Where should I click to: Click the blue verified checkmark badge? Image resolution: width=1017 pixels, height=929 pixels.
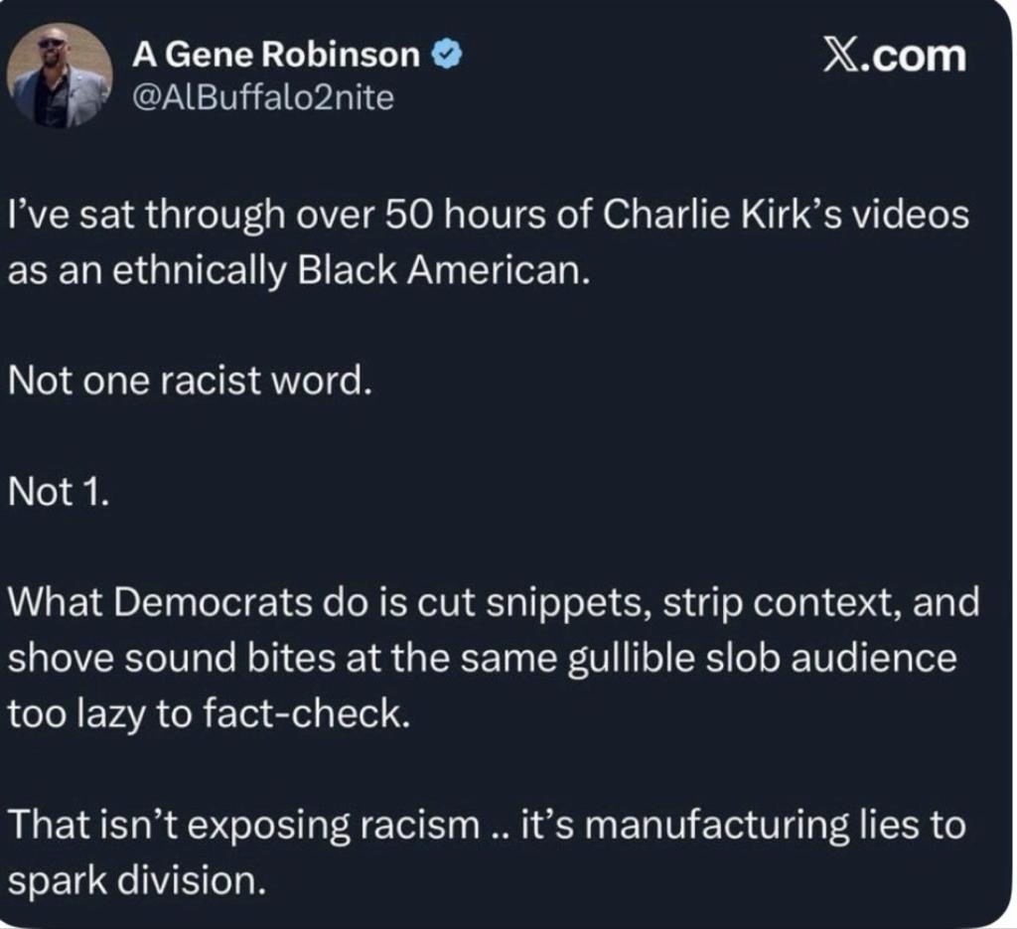click(x=448, y=56)
